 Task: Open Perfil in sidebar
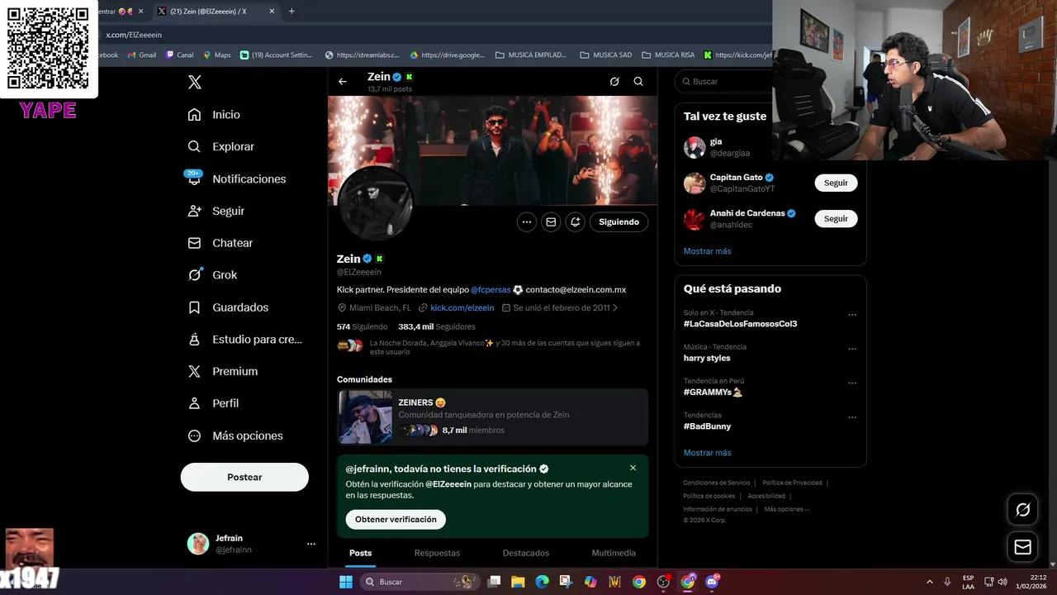coord(213,403)
